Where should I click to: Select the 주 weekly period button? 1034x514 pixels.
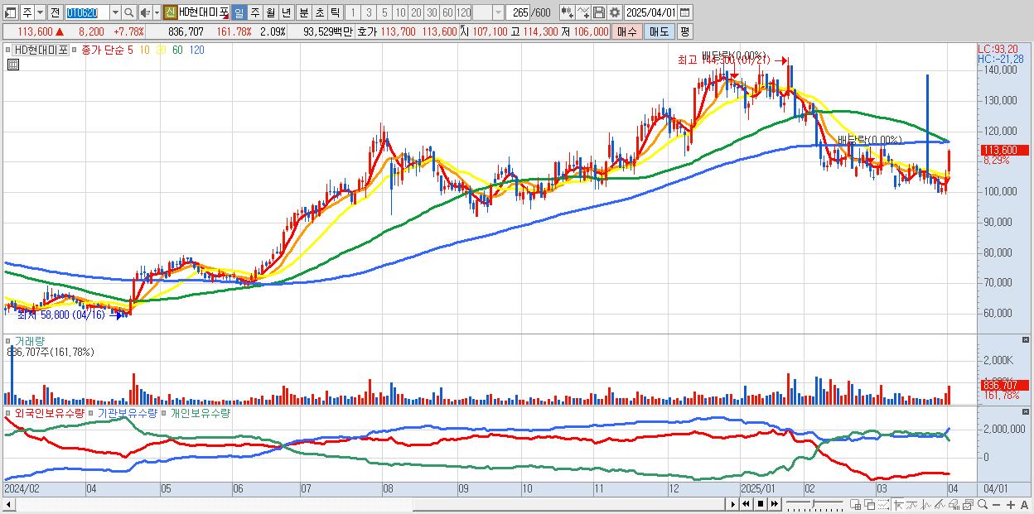tap(254, 12)
